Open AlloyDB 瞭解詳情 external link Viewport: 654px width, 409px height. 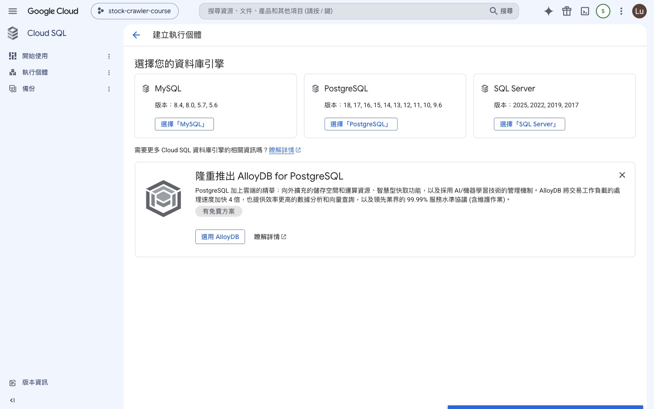click(270, 237)
